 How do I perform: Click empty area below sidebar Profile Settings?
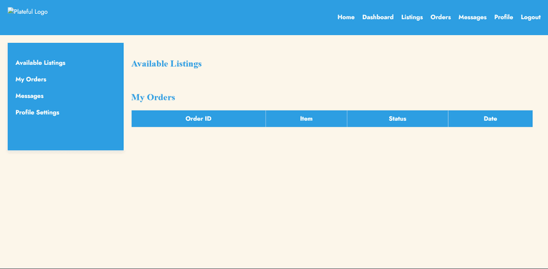point(65,135)
